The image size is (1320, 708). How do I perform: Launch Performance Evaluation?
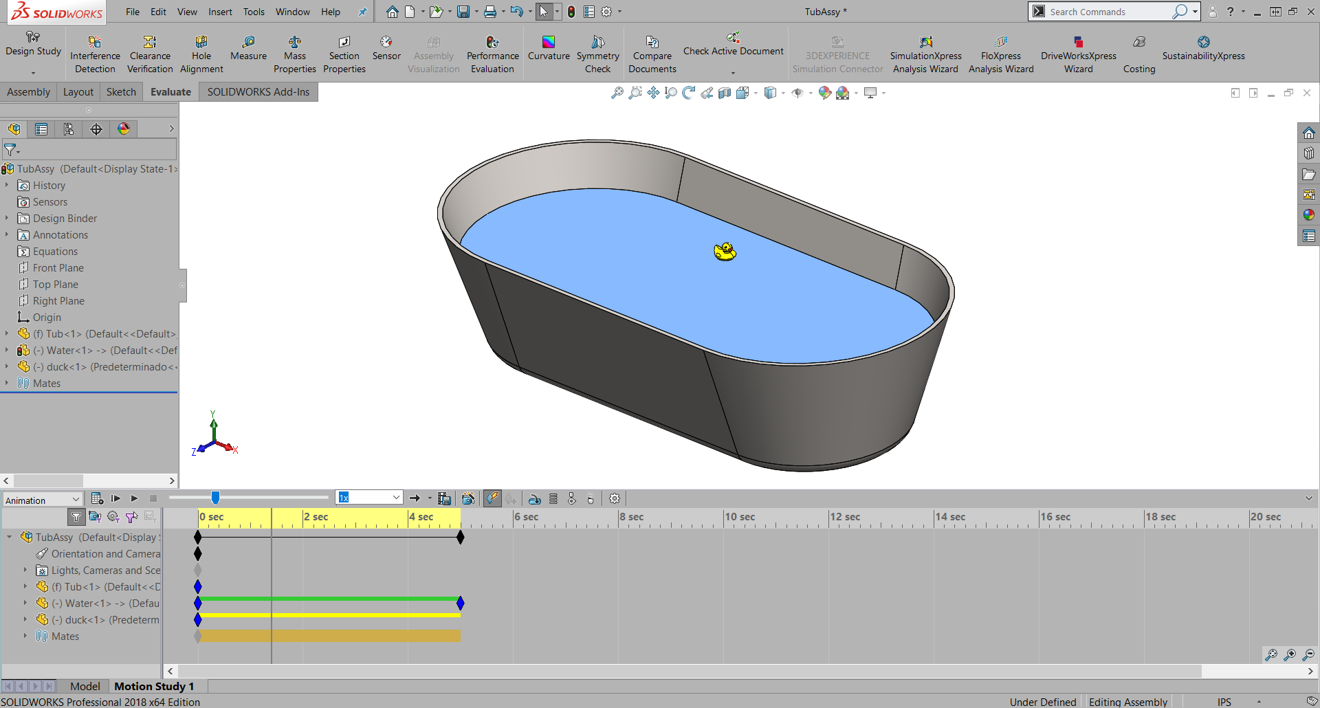pos(492,54)
